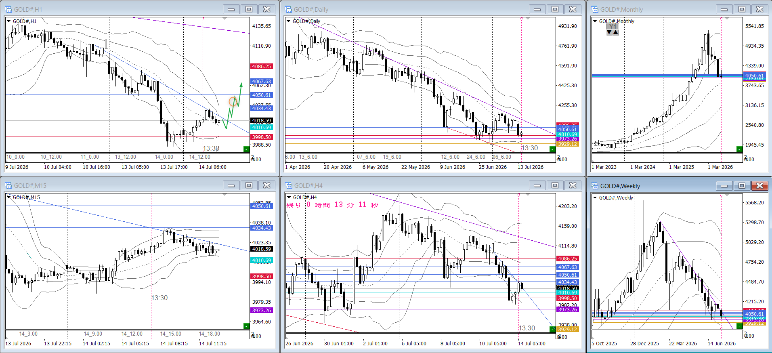Click the Y1 button in the Monthly chart
The width and height of the screenshot is (772, 353).
tap(613, 26)
